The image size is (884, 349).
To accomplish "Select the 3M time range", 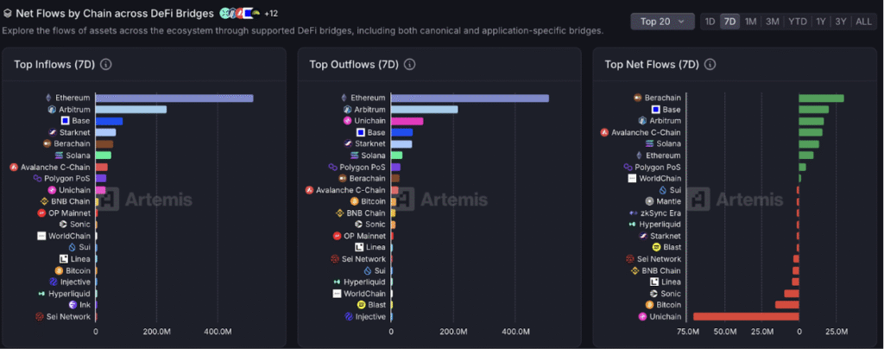I will 772,22.
